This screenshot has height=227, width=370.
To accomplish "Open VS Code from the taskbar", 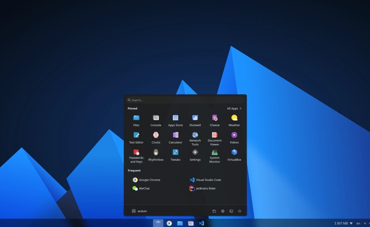I will (201, 223).
